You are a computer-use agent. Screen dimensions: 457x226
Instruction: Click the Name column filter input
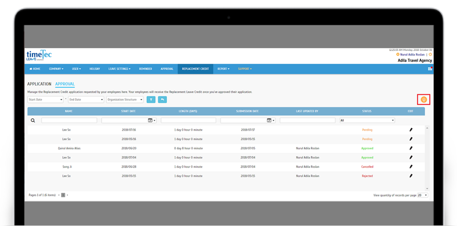tap(69, 120)
